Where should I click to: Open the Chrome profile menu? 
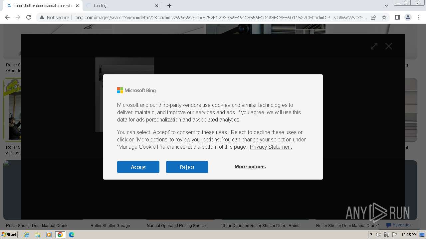[x=408, y=17]
